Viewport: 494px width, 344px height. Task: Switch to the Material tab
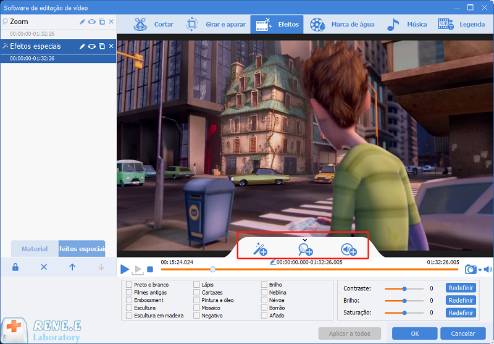click(35, 249)
